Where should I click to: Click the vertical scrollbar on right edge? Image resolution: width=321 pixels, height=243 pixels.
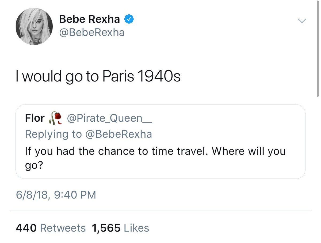318,48
